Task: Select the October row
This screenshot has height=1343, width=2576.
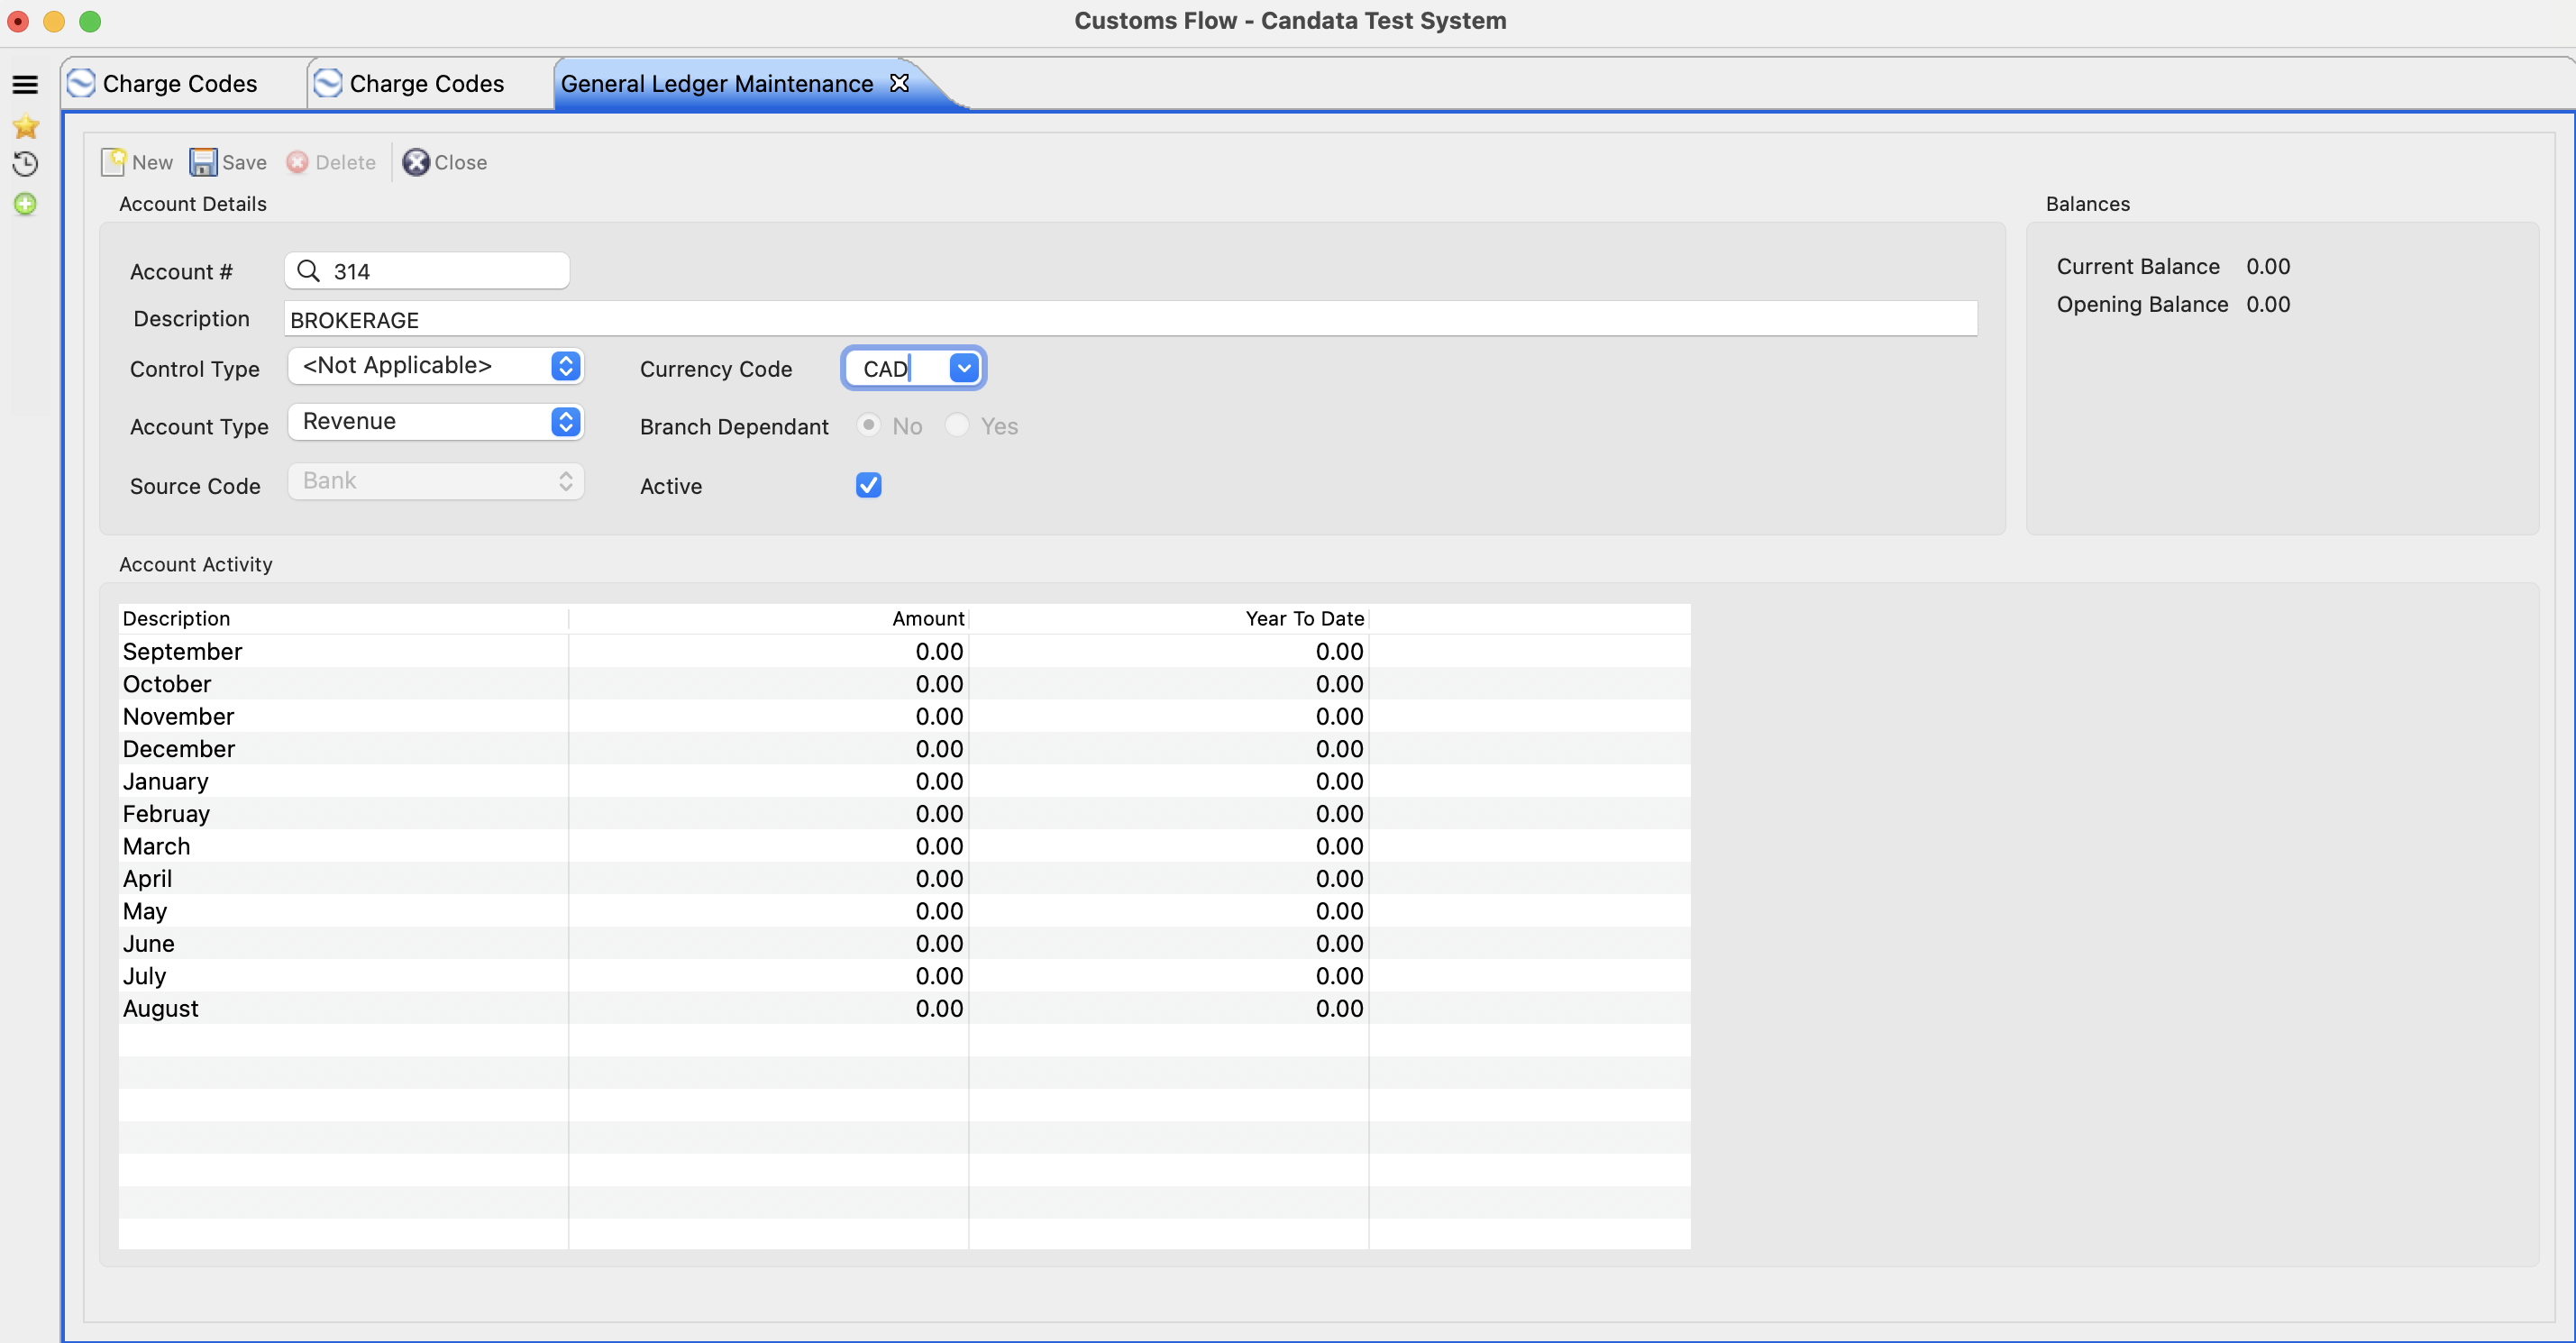Action: [x=904, y=684]
